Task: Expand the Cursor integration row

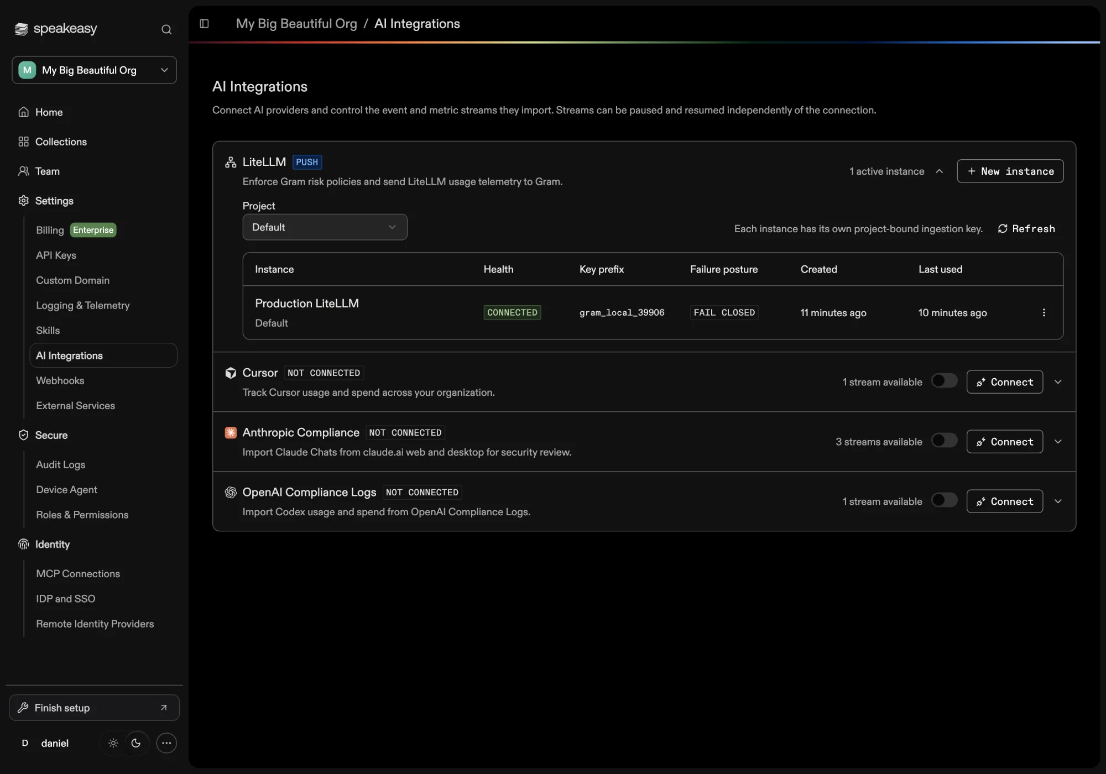Action: 1058,382
